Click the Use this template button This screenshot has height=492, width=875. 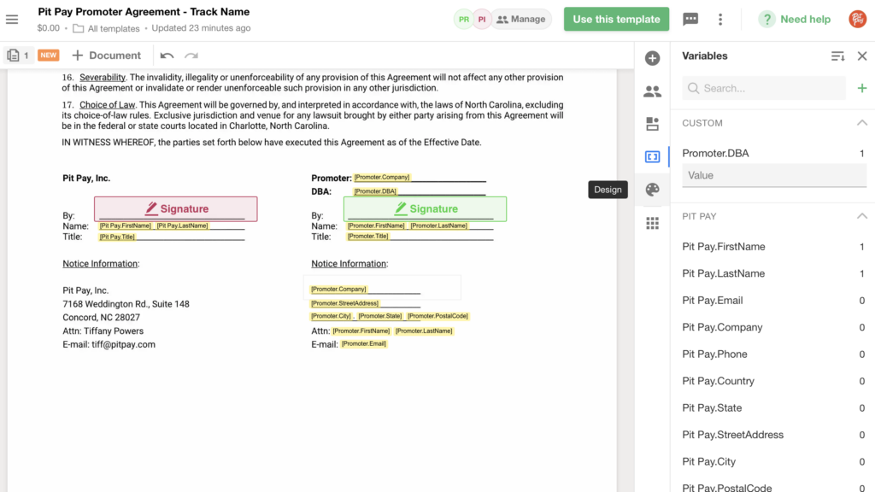pos(616,19)
